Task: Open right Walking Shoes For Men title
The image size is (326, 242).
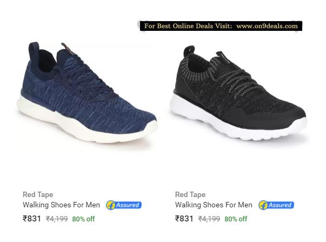Action: click(214, 205)
